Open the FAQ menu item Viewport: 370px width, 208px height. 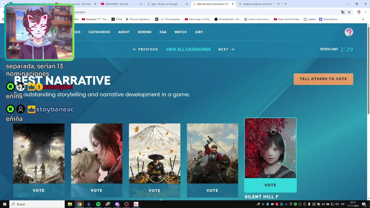pyautogui.click(x=163, y=32)
